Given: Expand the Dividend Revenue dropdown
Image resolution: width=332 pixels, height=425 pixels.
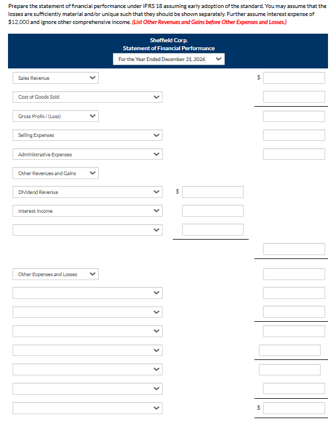Looking at the screenshot, I should 87,192.
